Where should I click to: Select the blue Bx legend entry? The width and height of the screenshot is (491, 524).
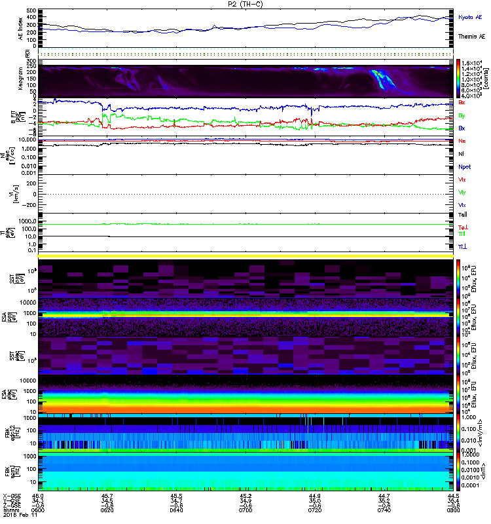pyautogui.click(x=462, y=128)
